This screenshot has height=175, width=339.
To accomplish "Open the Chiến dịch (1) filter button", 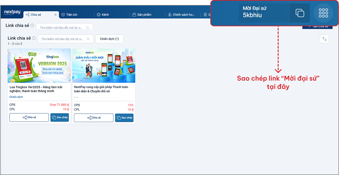I will click(109, 39).
